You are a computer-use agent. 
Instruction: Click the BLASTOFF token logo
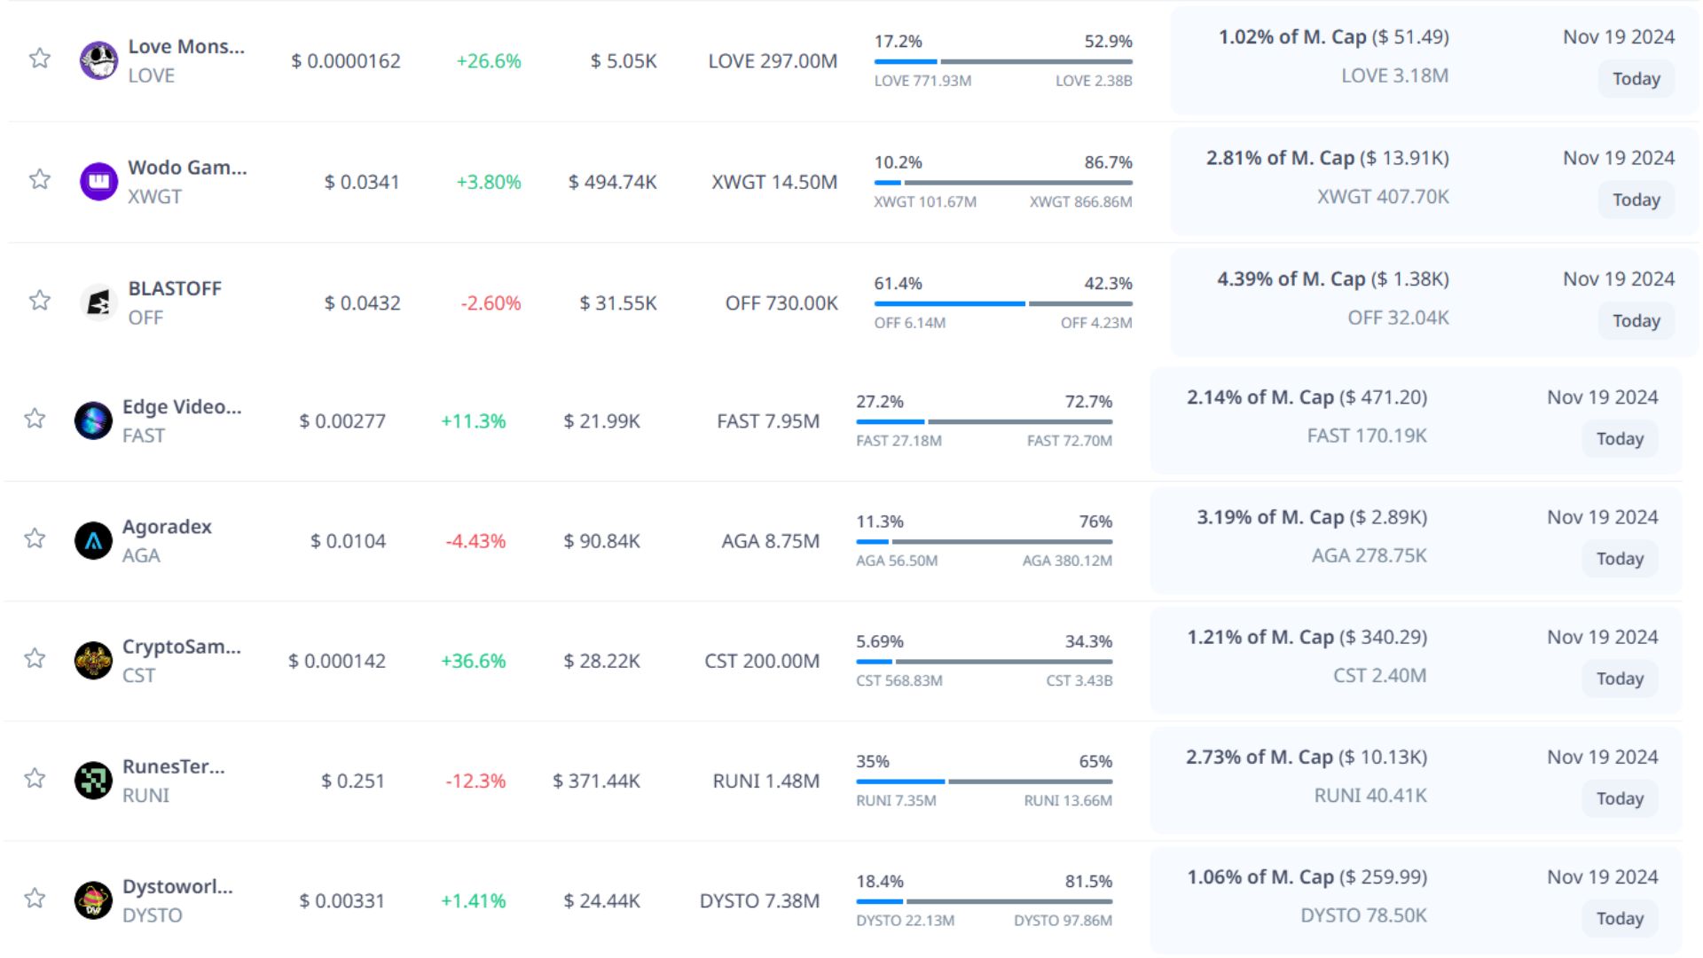coord(98,302)
